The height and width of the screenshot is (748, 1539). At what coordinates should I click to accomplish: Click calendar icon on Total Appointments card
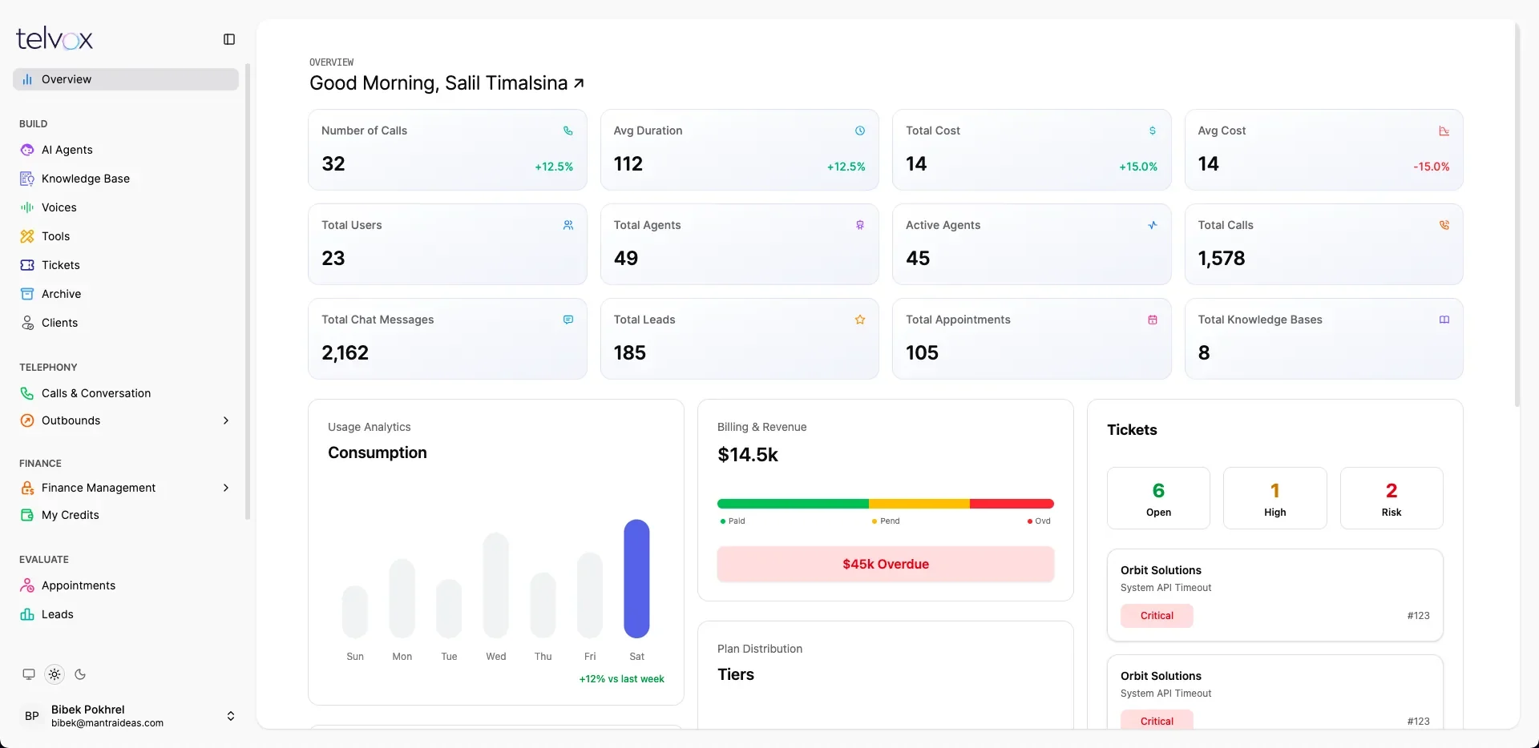(x=1153, y=320)
